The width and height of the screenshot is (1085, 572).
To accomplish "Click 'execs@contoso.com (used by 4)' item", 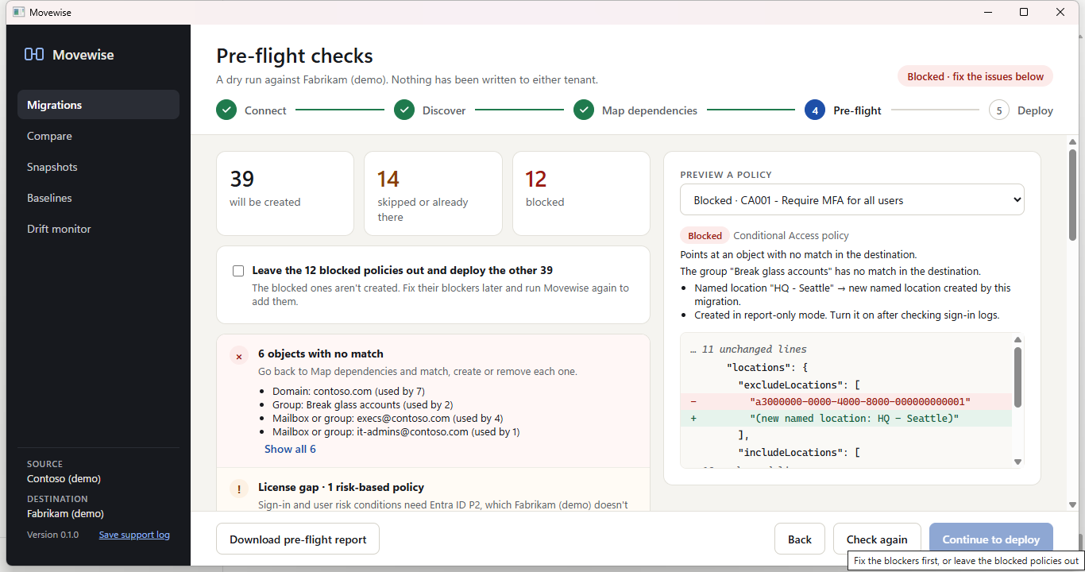I will (x=388, y=418).
